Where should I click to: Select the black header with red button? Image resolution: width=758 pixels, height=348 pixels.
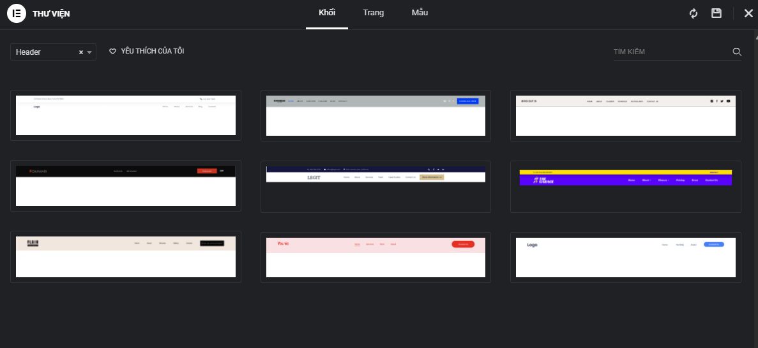pyautogui.click(x=126, y=185)
